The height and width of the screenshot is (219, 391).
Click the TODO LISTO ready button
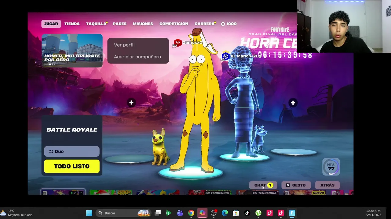pos(72,166)
